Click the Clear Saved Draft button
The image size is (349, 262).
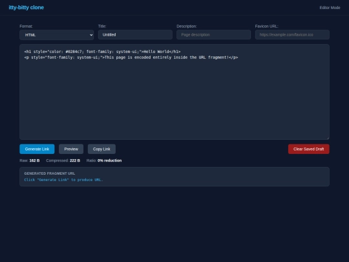tap(309, 149)
